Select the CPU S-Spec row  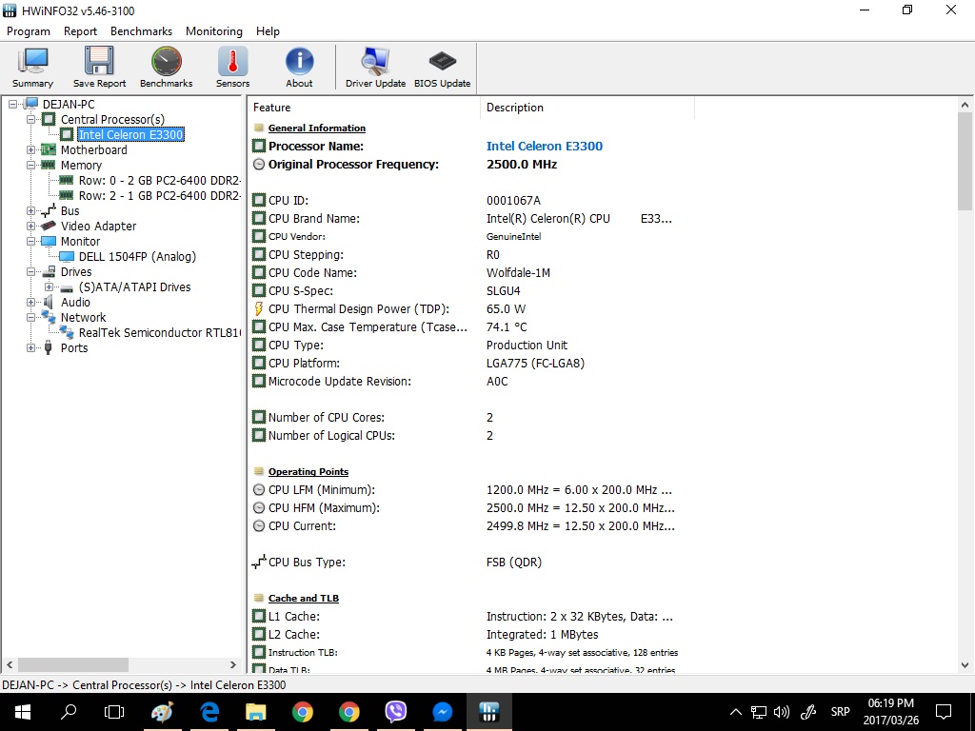pyautogui.click(x=472, y=291)
